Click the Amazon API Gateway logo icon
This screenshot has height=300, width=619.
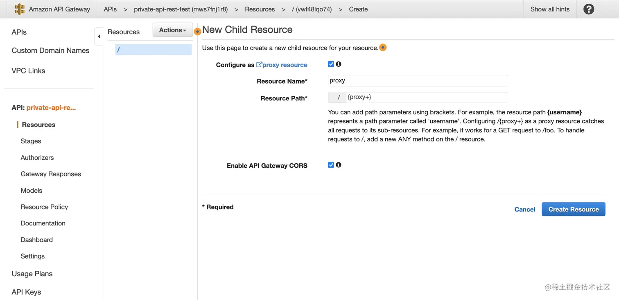click(x=19, y=9)
